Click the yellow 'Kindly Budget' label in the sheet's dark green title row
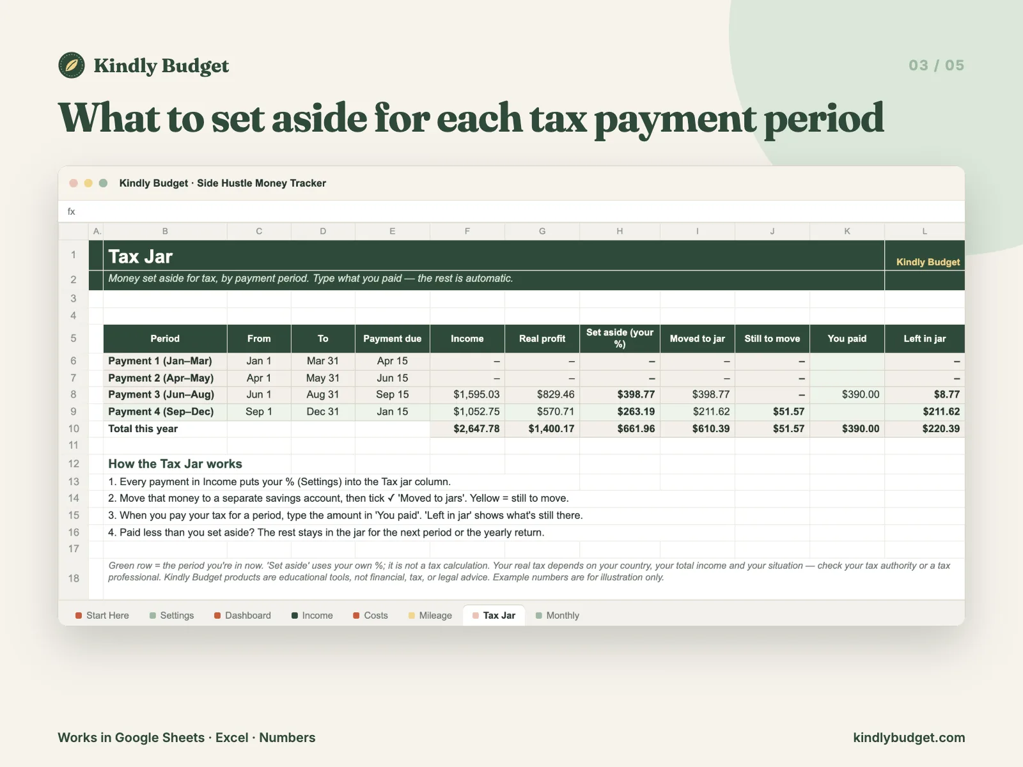Image resolution: width=1023 pixels, height=767 pixels. 928,262
